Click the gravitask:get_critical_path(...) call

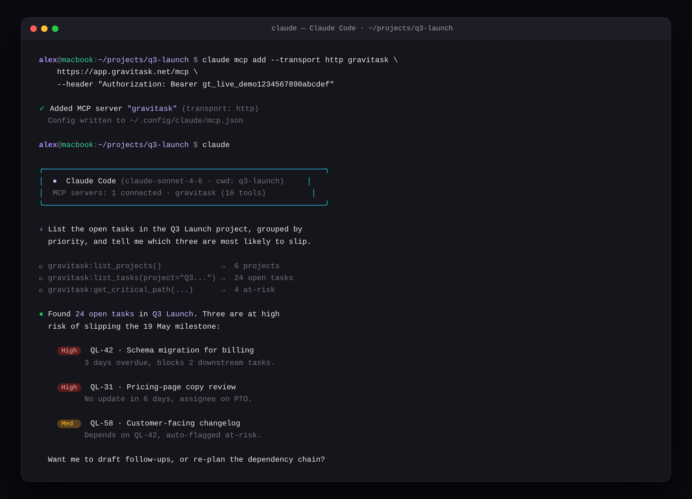pos(121,290)
